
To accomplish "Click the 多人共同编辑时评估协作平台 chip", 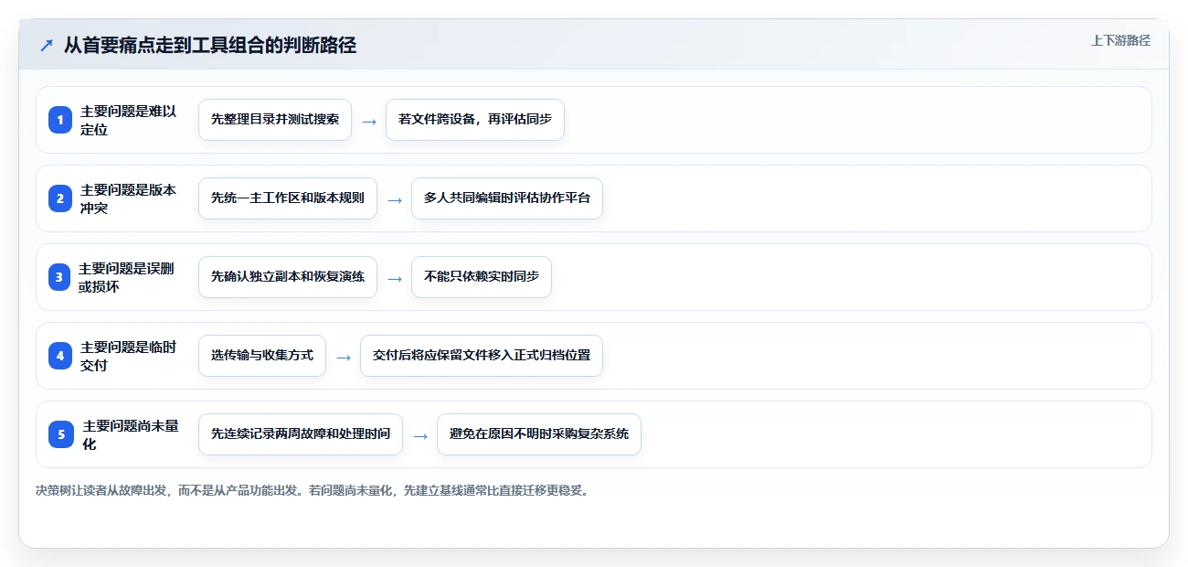I will pos(507,198).
